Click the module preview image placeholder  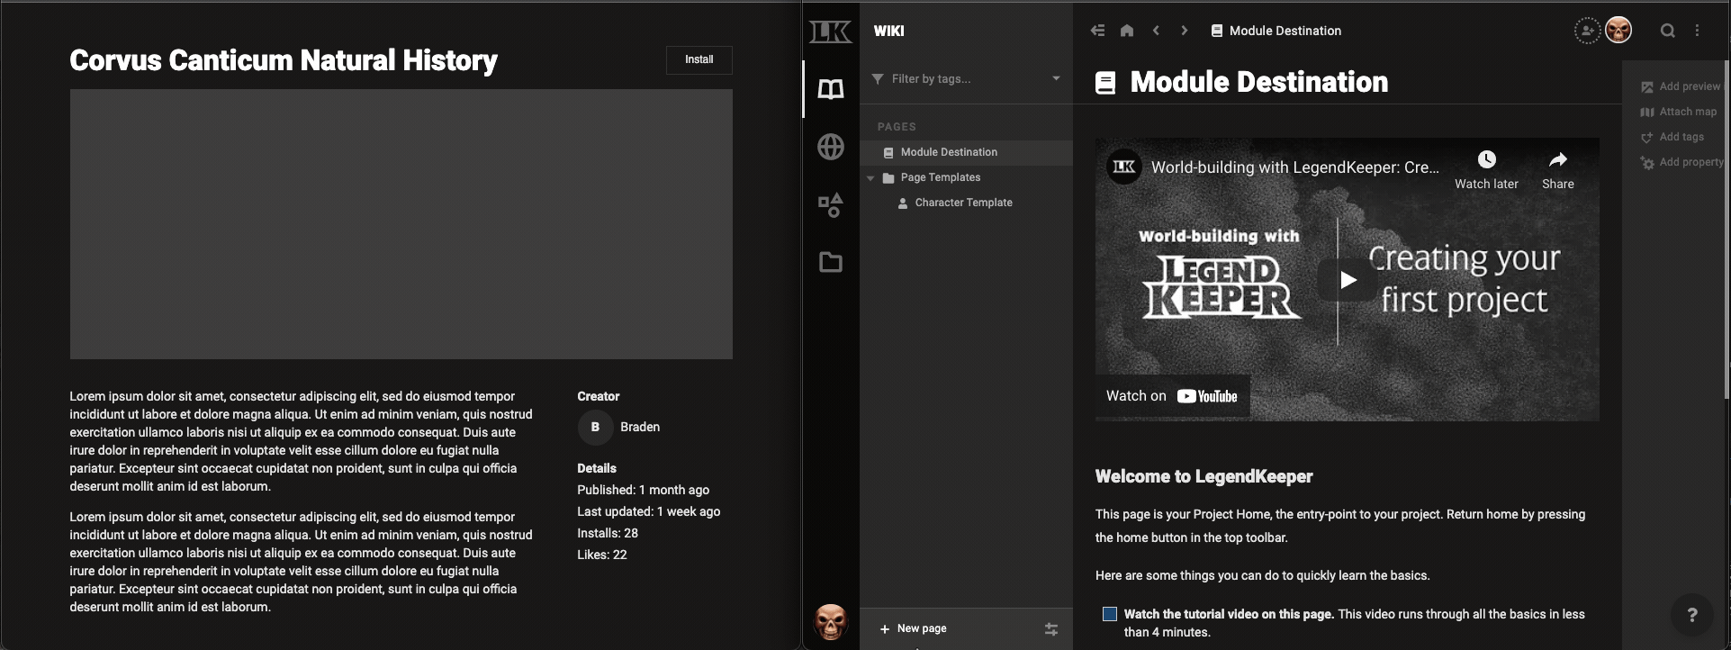pos(401,224)
